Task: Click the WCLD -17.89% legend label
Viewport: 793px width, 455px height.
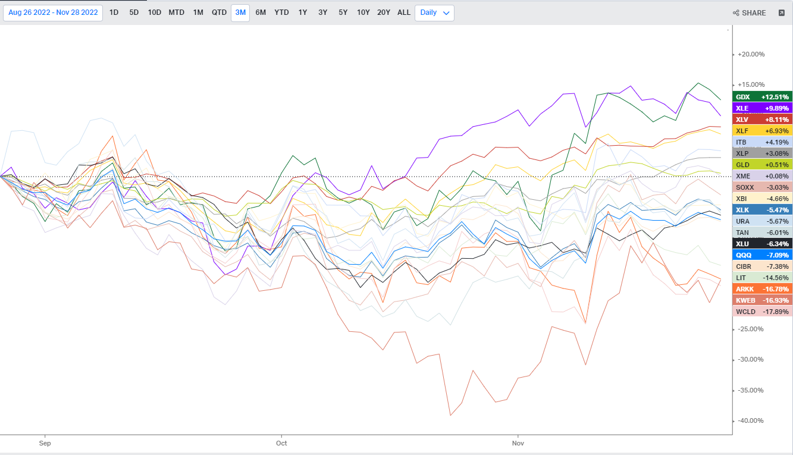Action: 762,312
